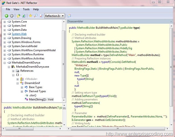175x137 pixels.
Task: Close the Disassembler pane
Action: click(171, 21)
